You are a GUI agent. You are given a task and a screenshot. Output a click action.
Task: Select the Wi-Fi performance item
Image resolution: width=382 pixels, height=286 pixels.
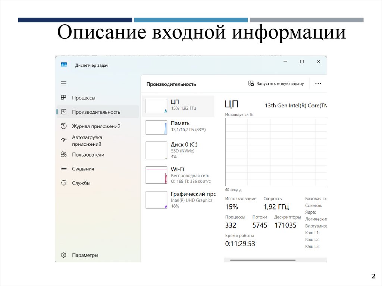click(178, 175)
